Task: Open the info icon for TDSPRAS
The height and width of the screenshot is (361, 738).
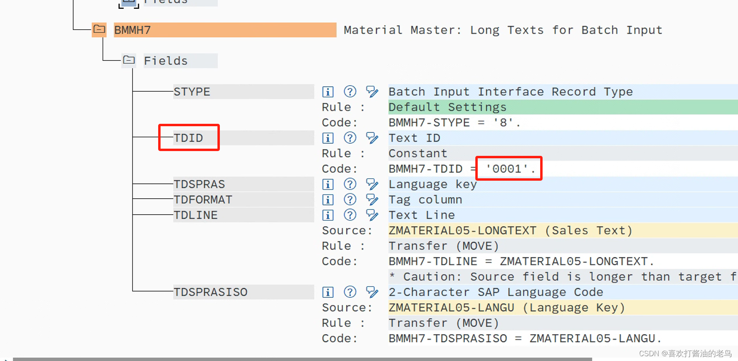Action: point(328,184)
